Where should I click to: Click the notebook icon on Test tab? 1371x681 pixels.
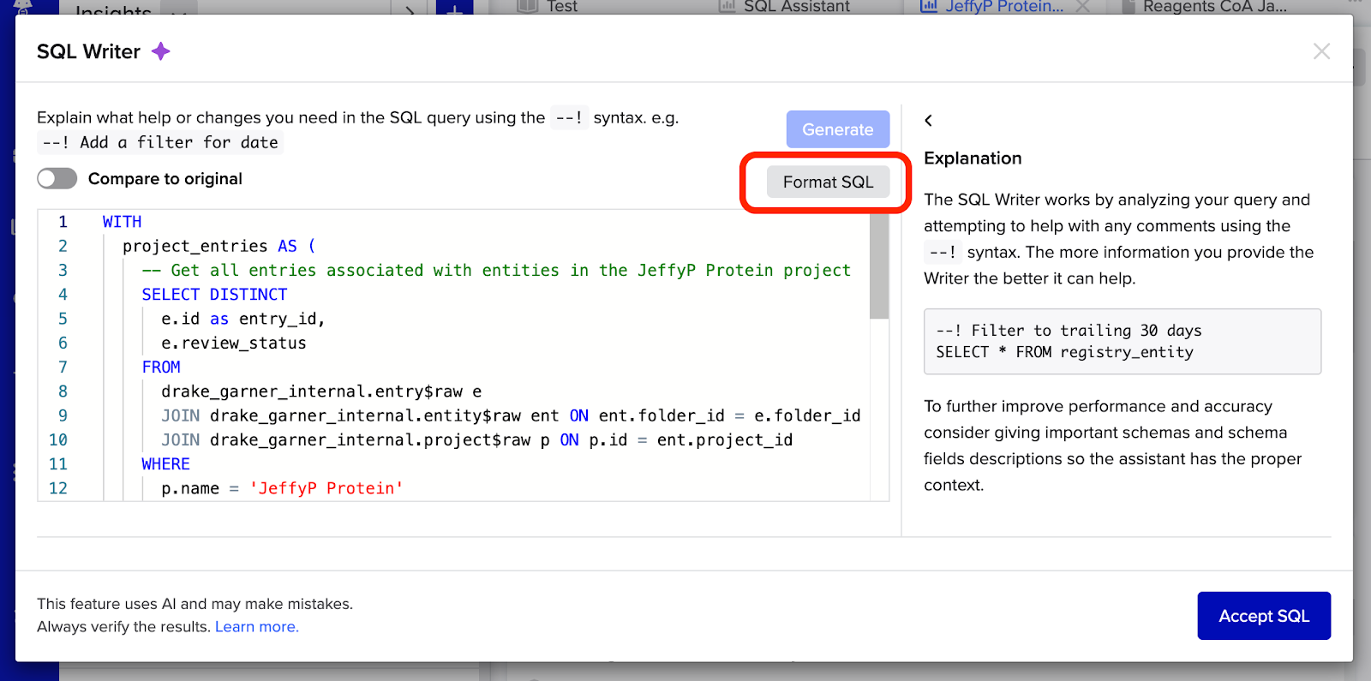pyautogui.click(x=529, y=7)
